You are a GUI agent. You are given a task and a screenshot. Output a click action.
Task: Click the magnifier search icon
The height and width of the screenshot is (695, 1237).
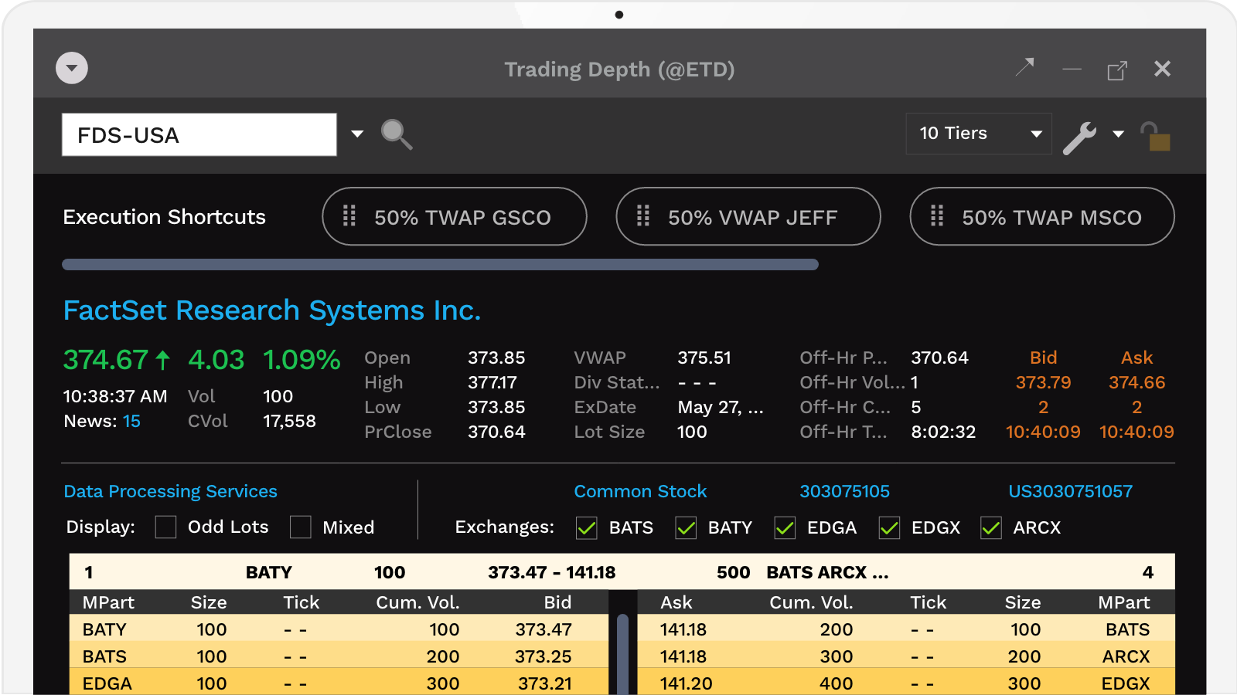397,134
